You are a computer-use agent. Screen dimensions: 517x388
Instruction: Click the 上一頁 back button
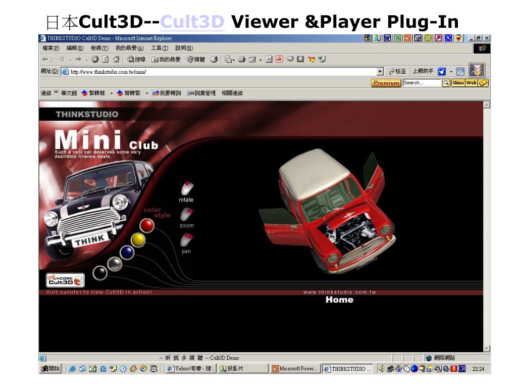53,60
